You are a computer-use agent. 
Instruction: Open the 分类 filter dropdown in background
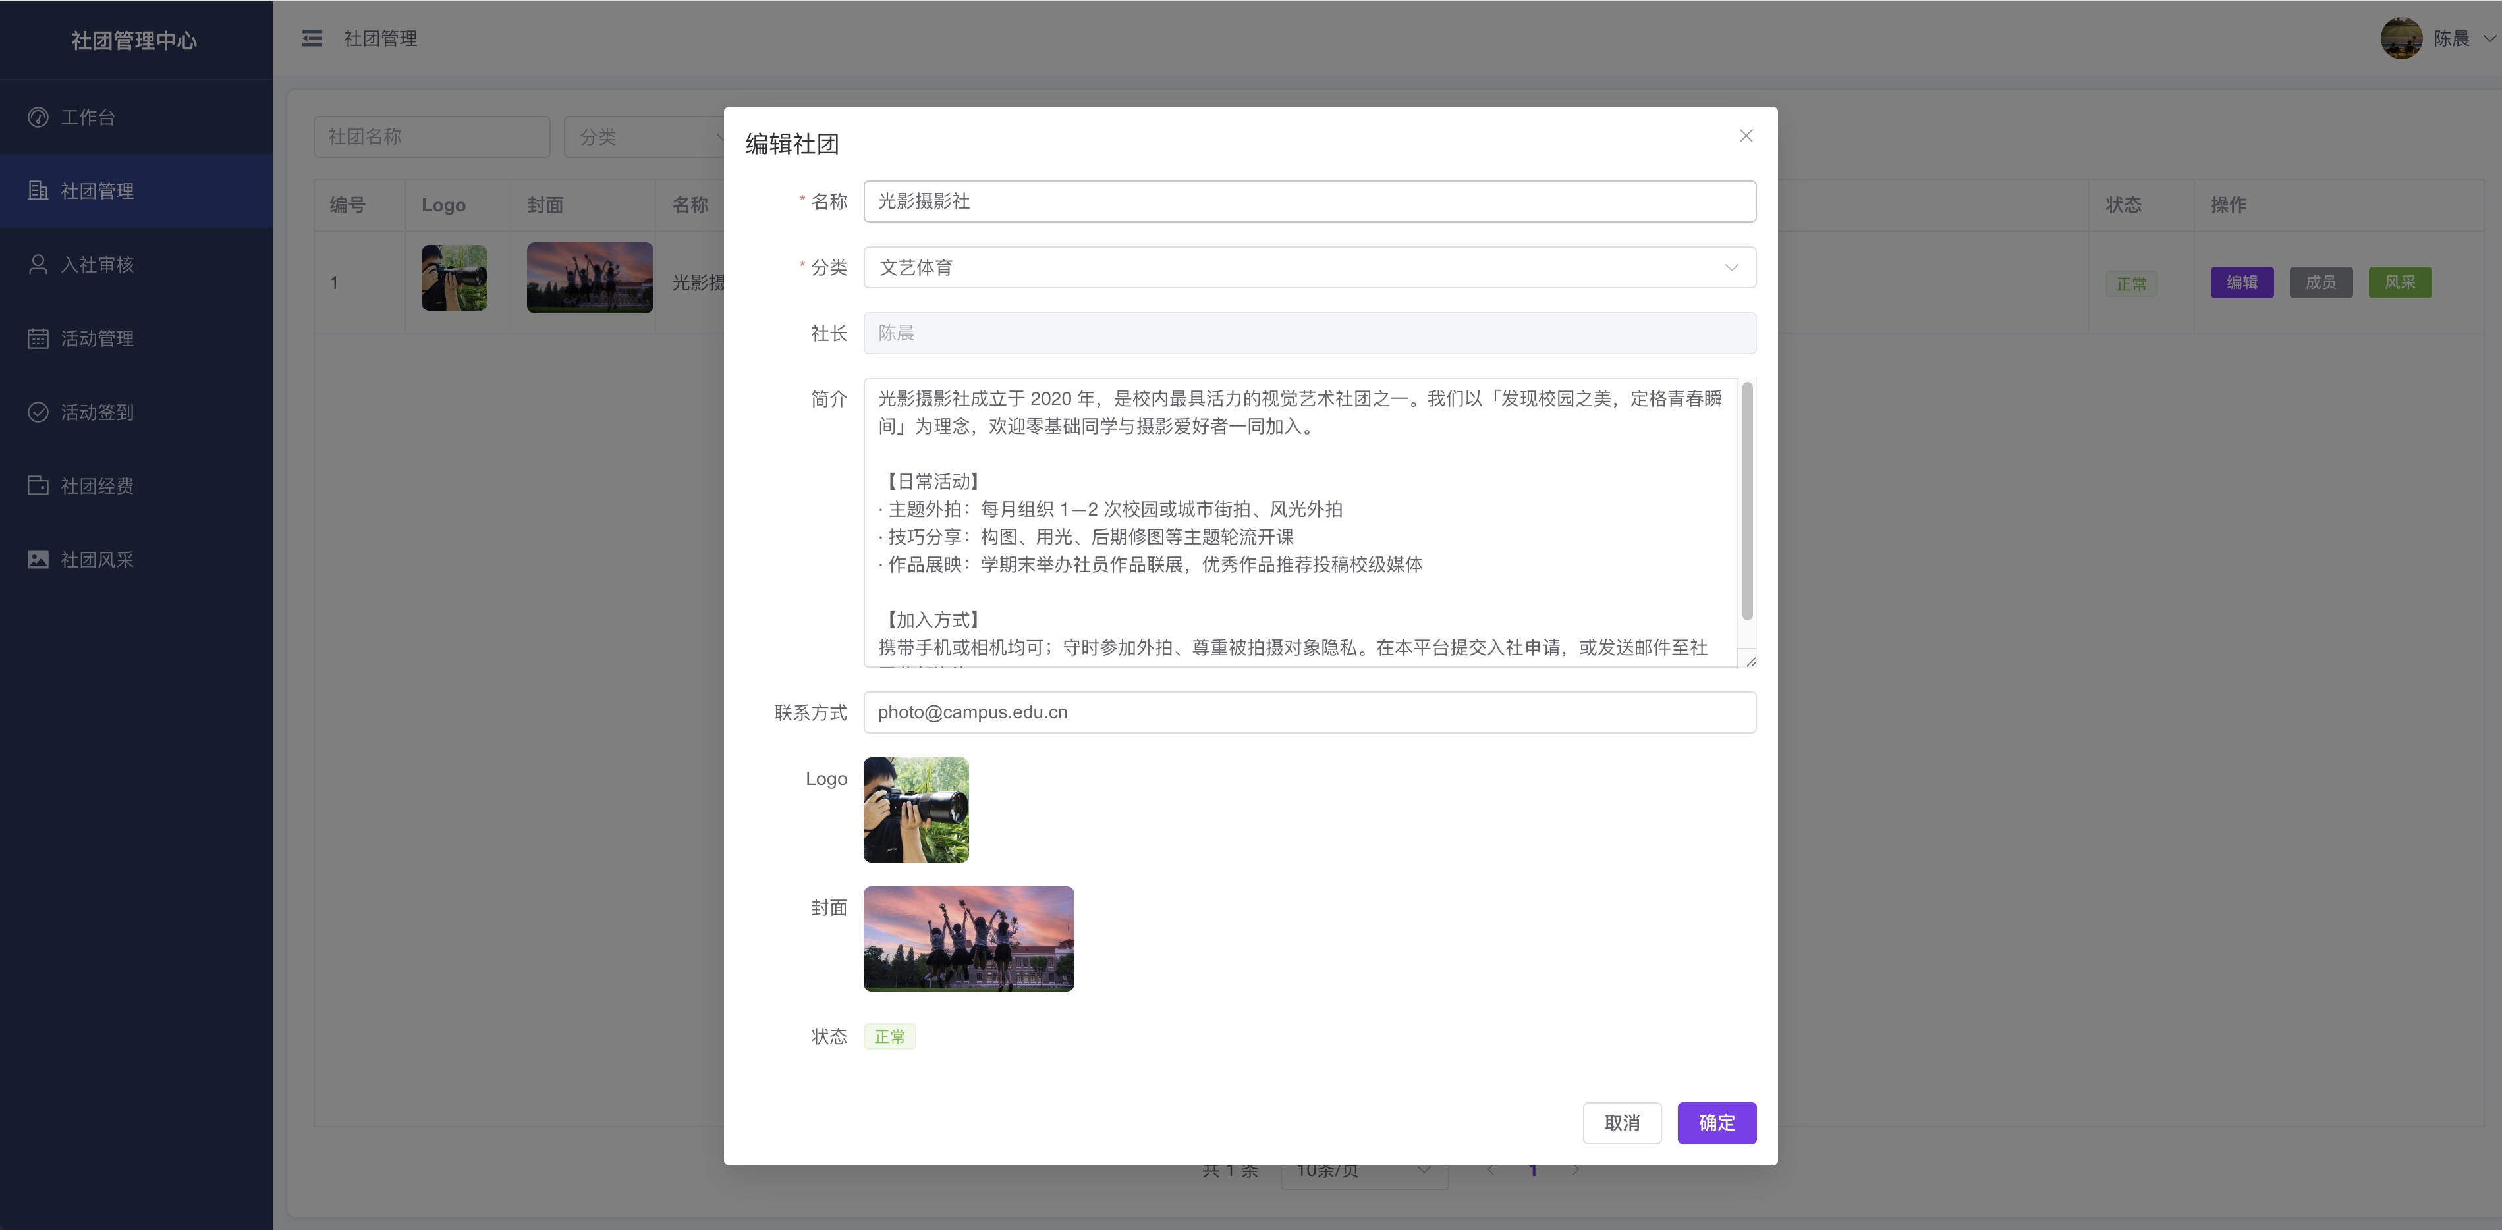pyautogui.click(x=646, y=137)
